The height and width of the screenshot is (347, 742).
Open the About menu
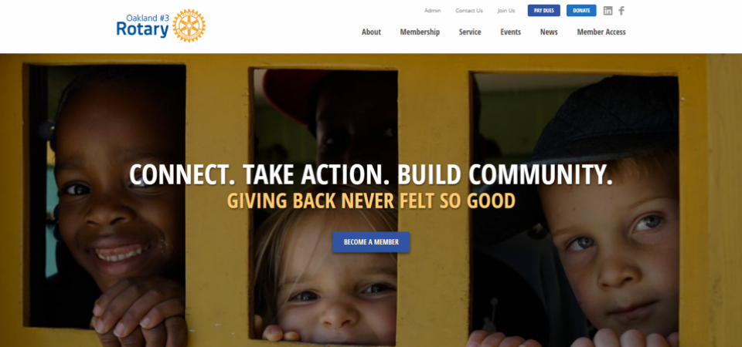pos(371,32)
